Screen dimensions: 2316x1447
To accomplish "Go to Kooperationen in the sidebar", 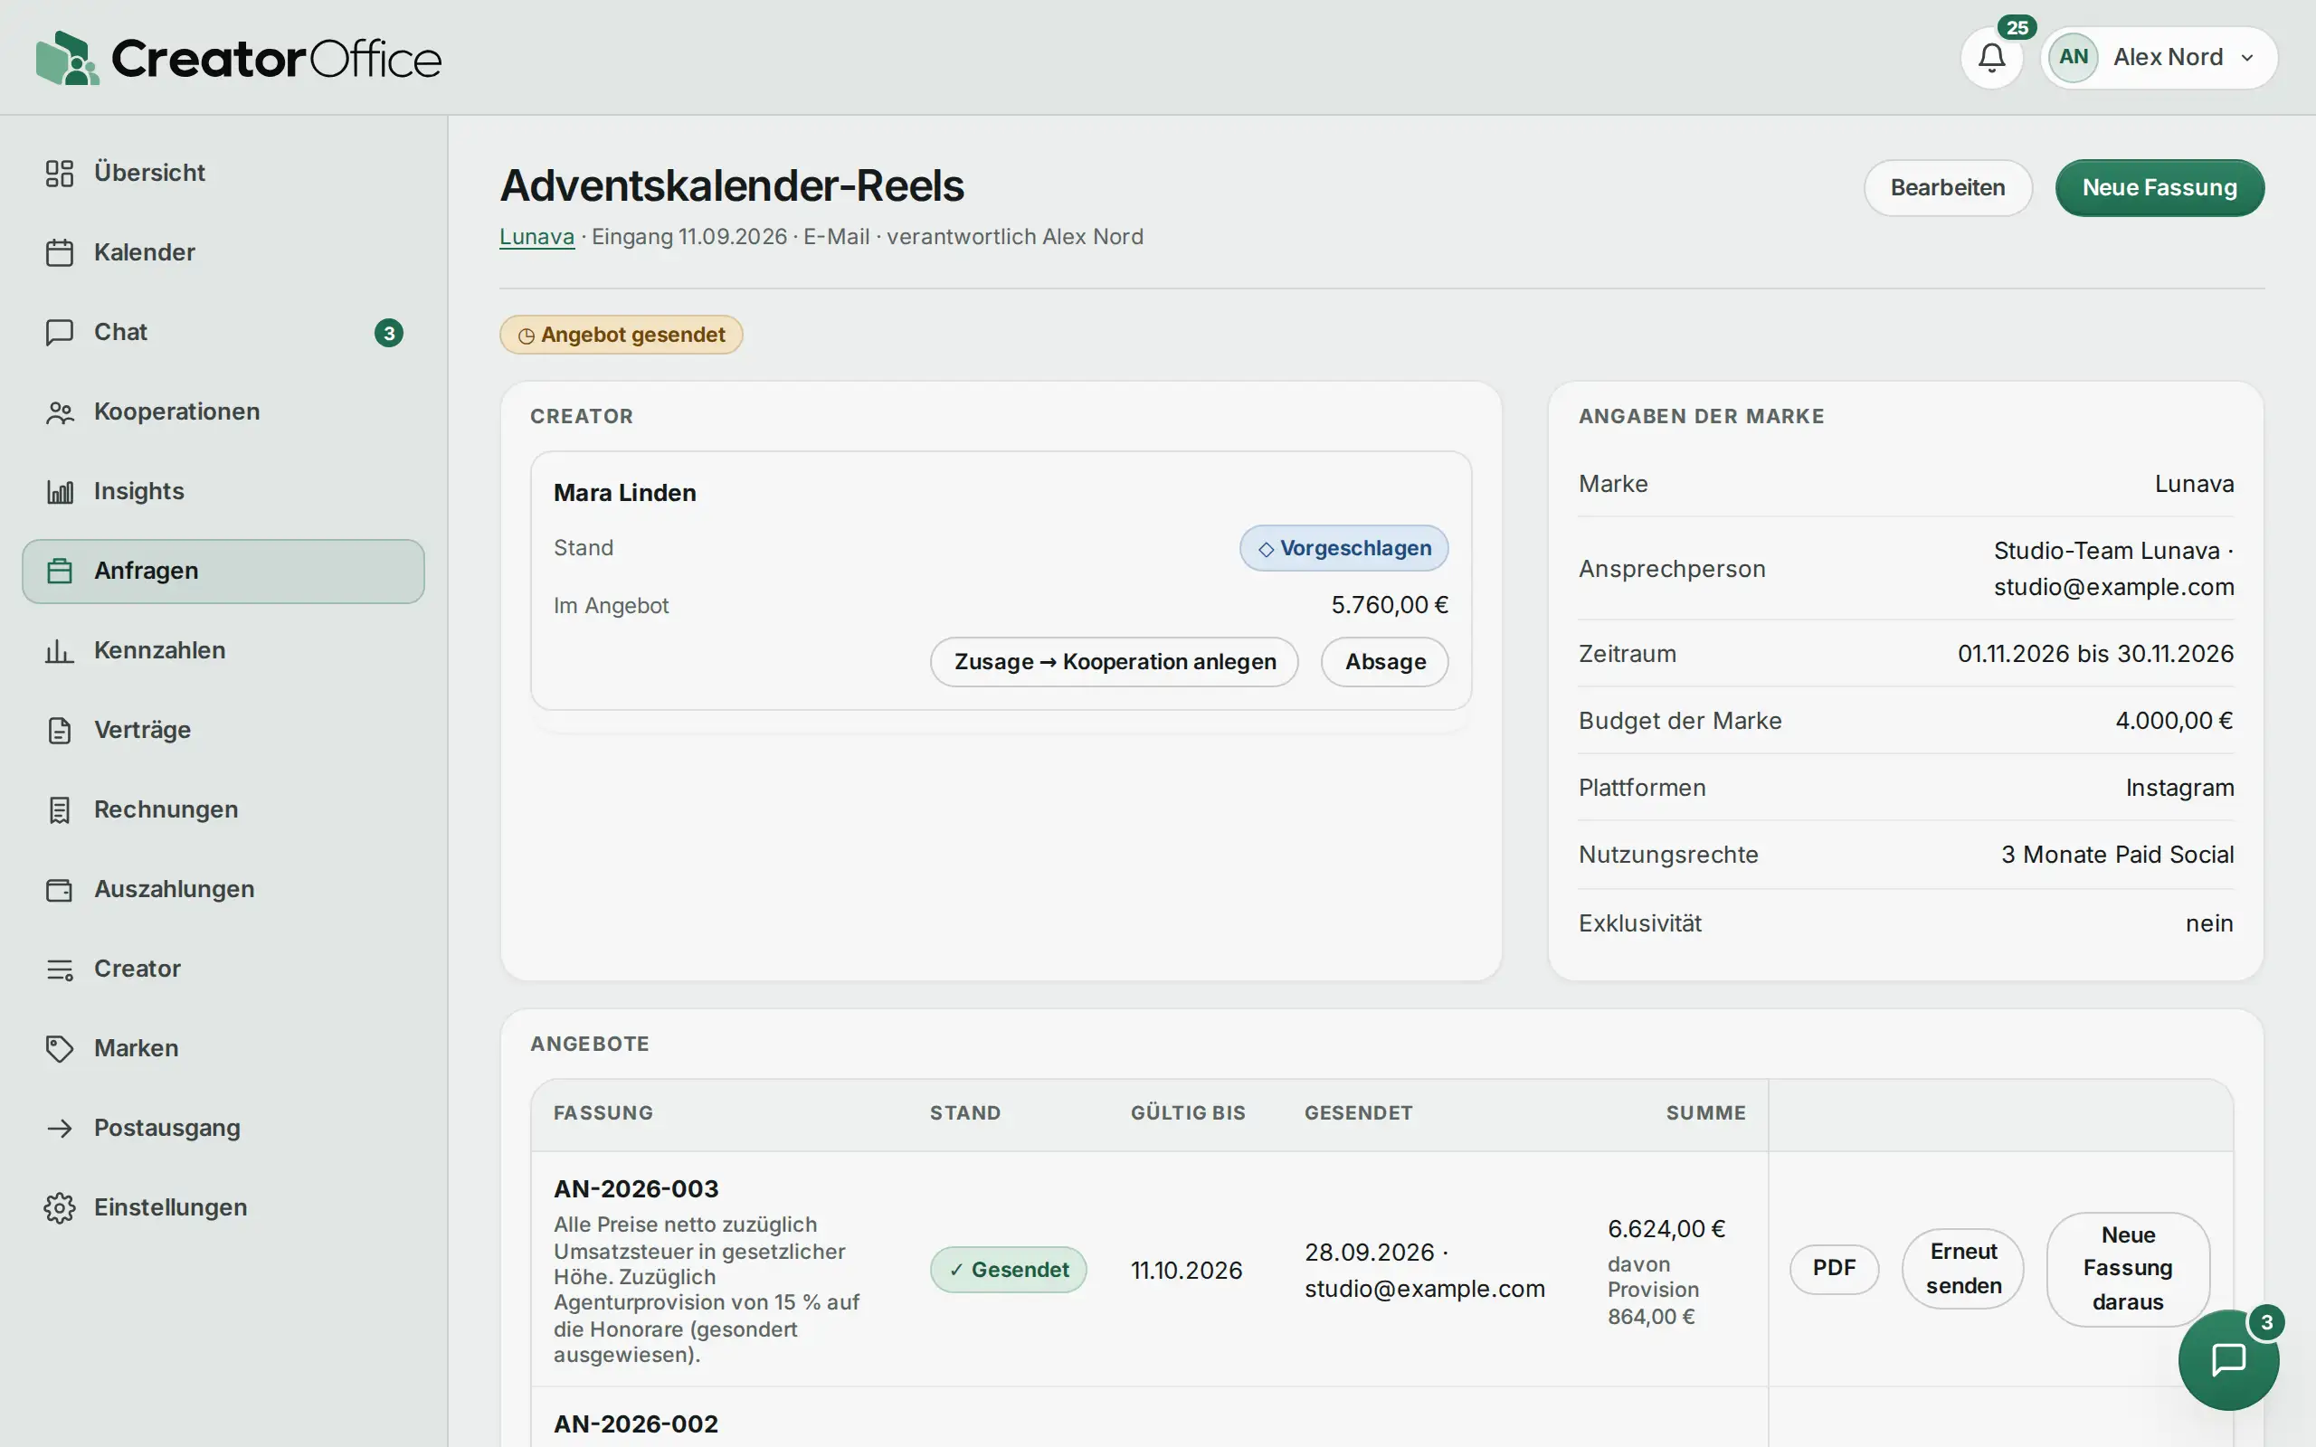I will (x=223, y=411).
